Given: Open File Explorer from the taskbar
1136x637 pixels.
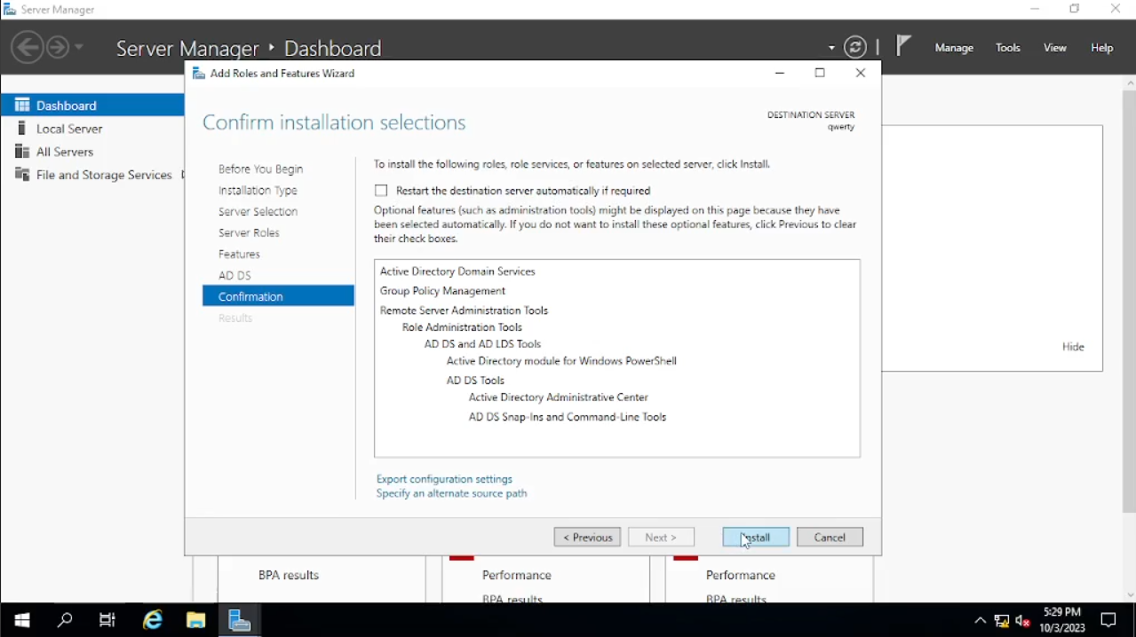Looking at the screenshot, I should click(195, 620).
